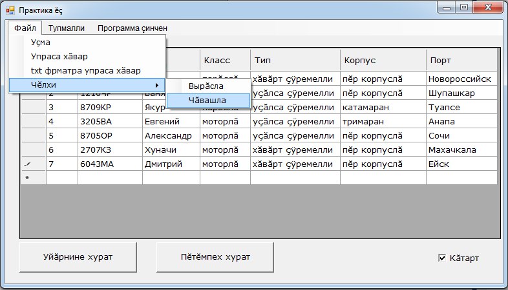The height and width of the screenshot is (290, 508).
Task: Maximize the Практика ĕç window
Action: [x=463, y=7]
